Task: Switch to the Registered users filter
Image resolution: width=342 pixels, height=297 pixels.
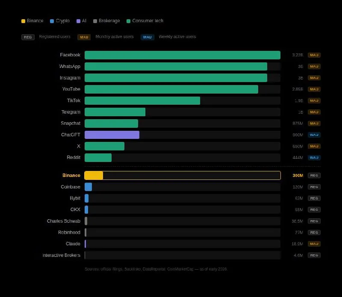Action: coord(27,37)
